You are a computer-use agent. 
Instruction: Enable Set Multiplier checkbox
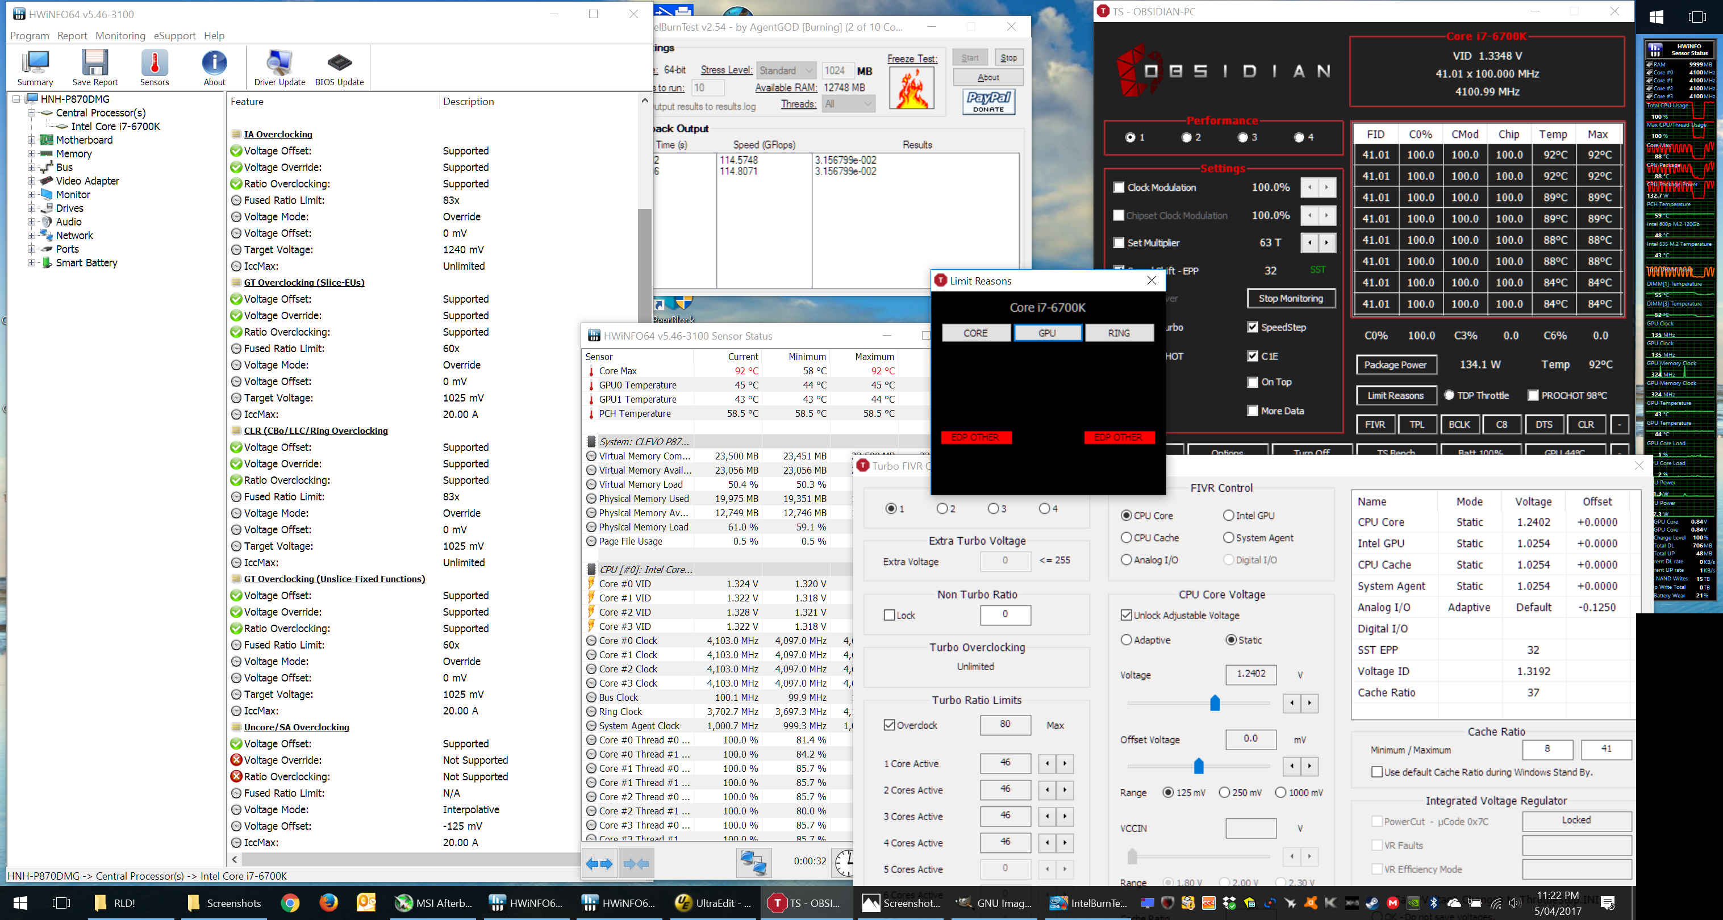(1119, 242)
